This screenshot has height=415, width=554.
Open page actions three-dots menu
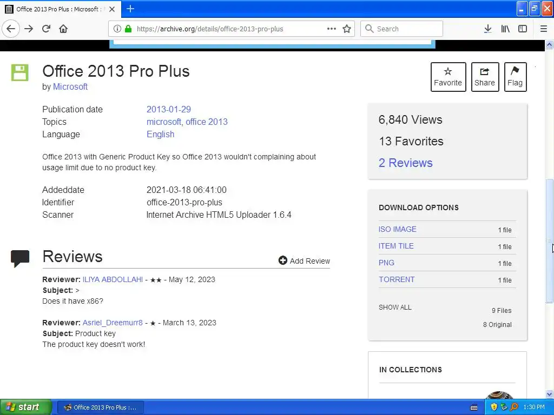coord(332,29)
